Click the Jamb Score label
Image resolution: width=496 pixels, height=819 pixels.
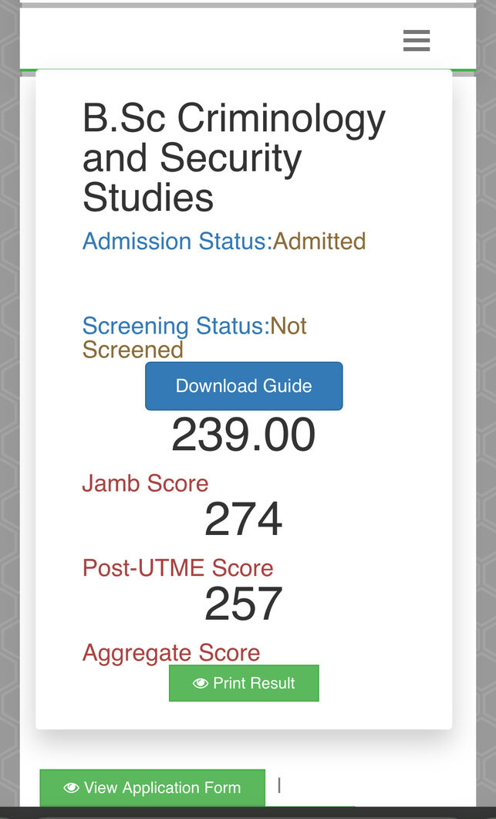145,484
